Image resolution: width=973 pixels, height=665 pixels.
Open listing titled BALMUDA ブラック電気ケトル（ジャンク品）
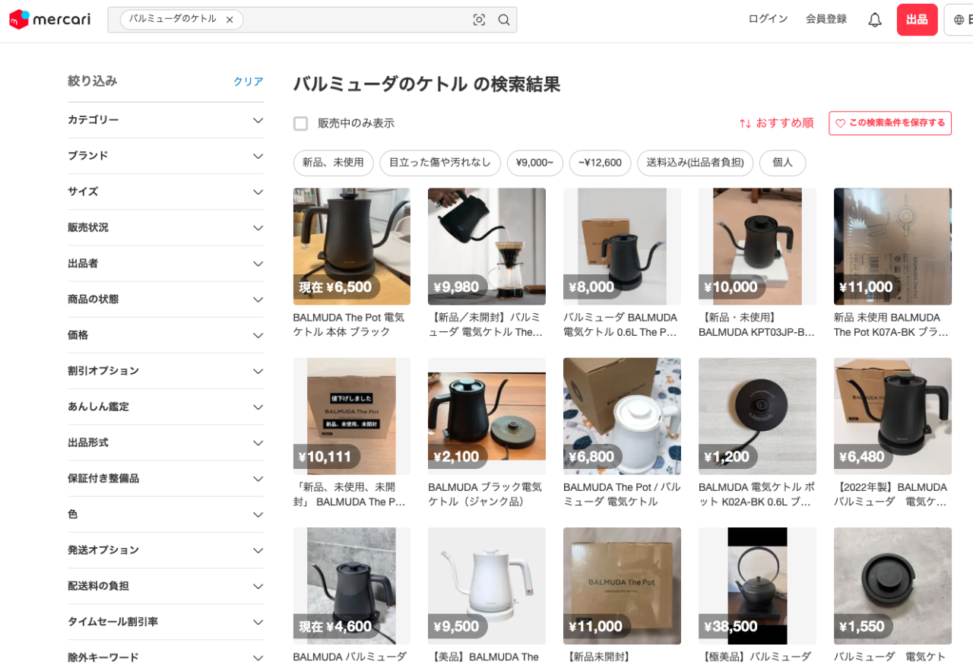[x=485, y=494]
